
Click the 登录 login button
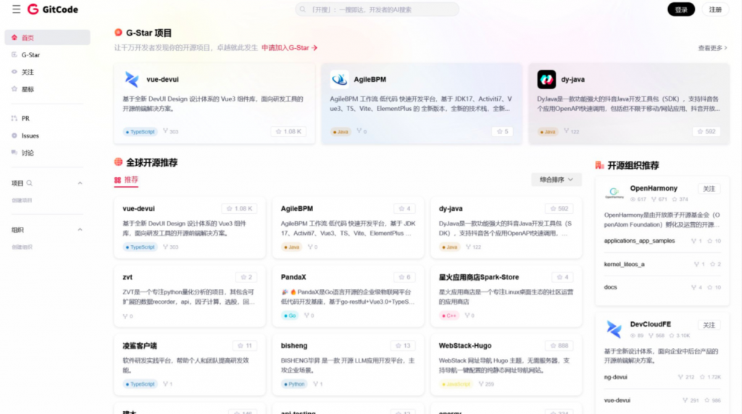(680, 9)
